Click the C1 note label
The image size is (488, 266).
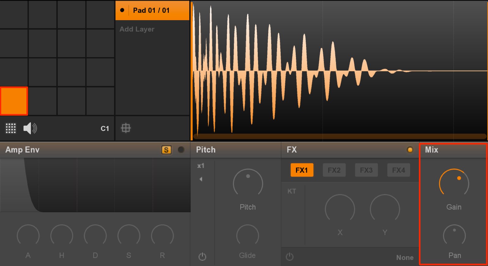point(105,129)
